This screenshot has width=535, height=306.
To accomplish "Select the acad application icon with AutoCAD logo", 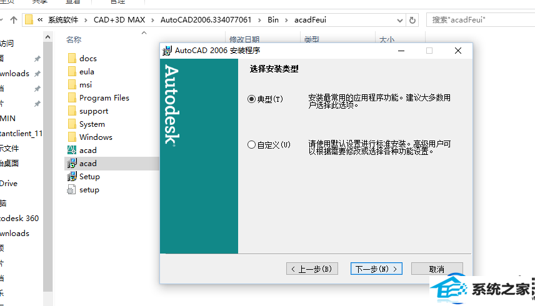I will (72, 150).
